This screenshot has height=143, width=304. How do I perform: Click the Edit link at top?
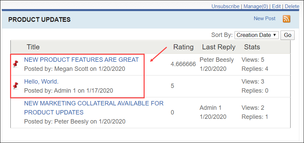pyautogui.click(x=276, y=6)
